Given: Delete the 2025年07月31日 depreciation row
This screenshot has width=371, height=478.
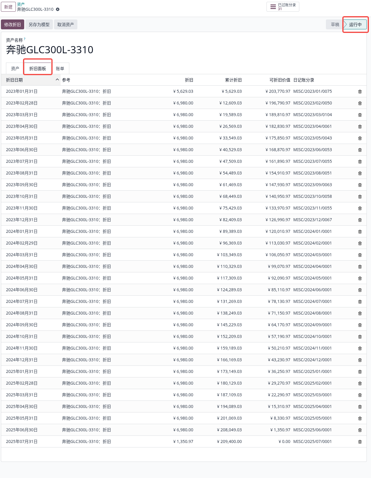Looking at the screenshot, I should click(360, 442).
